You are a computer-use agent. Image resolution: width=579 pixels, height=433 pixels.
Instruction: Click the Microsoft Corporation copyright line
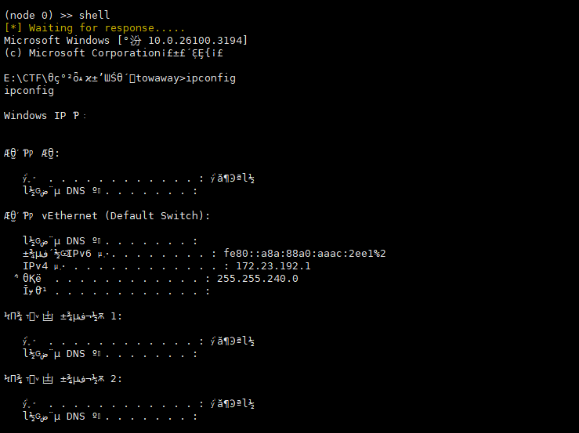[x=114, y=52]
